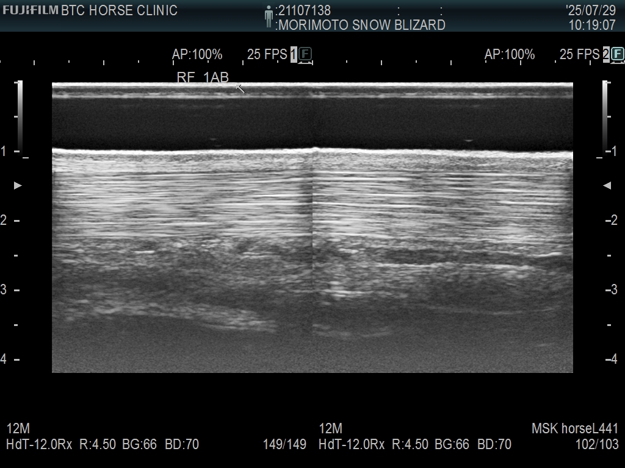Click depth label '-2' on the right scale
Screen dimensions: 625x468
coord(612,220)
